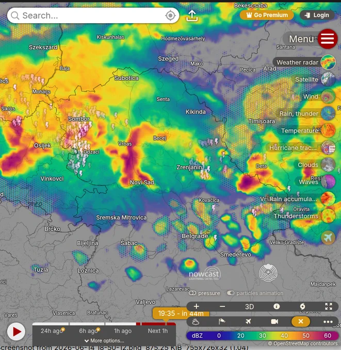Viewport: 341px width, 350px height.
Task: Zoom out with the minus button
Action: (222, 306)
